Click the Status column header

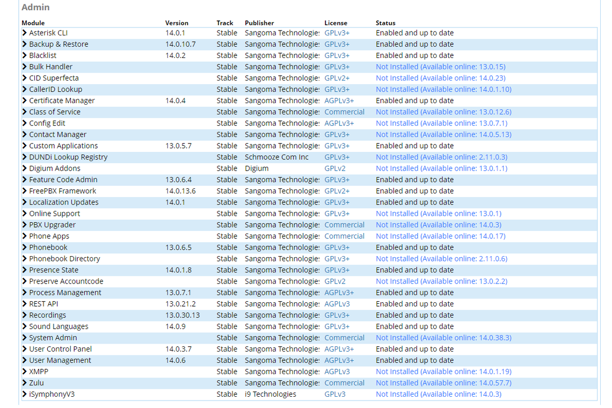tap(385, 23)
